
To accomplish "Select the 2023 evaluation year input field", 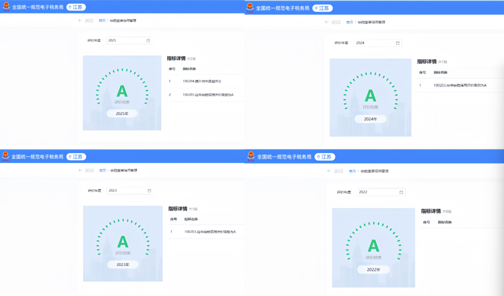I will point(130,190).
